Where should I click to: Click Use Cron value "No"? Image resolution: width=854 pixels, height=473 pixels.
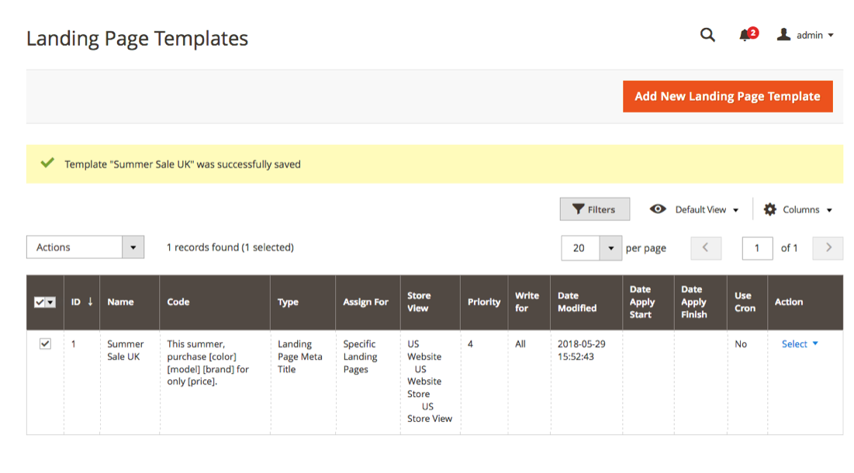[x=741, y=344]
